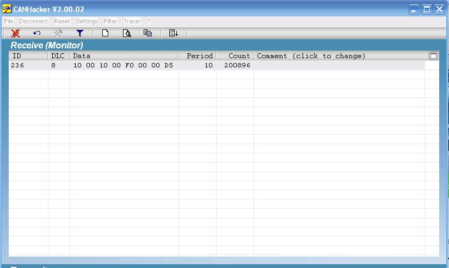The image size is (449, 268).
Task: Select the message row with ID 236
Action: 217,65
